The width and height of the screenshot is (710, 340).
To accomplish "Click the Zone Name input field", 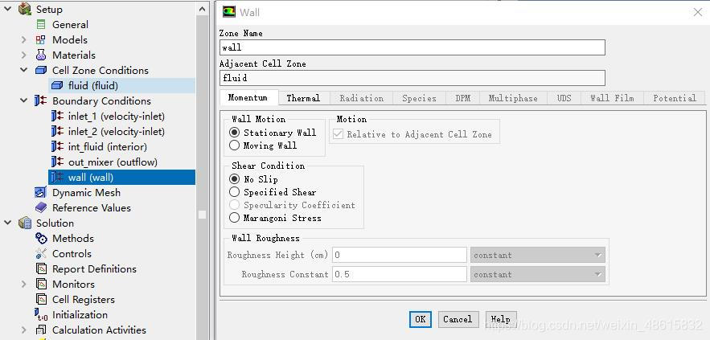I will [x=412, y=47].
